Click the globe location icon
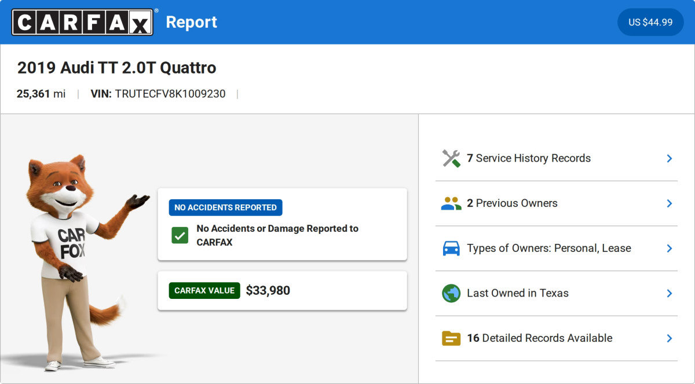Viewport: 695px width, 384px height. [451, 293]
